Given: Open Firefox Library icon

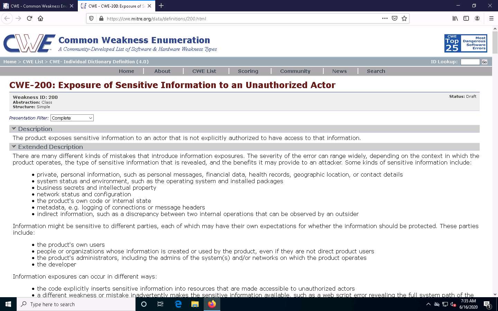Looking at the screenshot, I should (455, 18).
